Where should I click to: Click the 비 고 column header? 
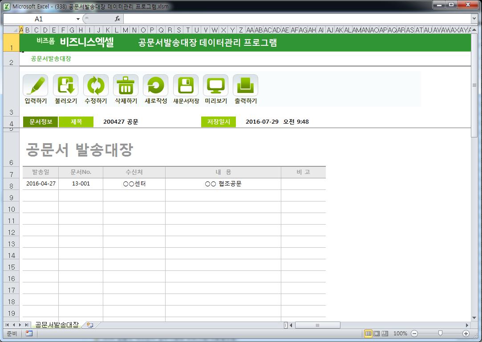pos(304,173)
